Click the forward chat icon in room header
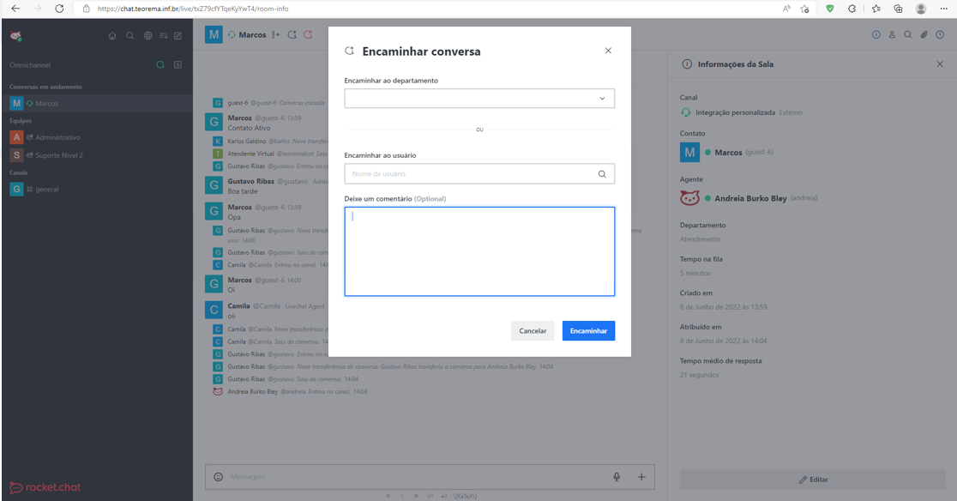Image resolution: width=957 pixels, height=501 pixels. (x=292, y=35)
